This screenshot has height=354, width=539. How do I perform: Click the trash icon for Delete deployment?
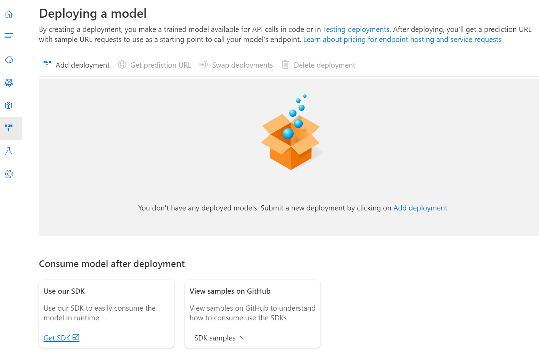285,64
